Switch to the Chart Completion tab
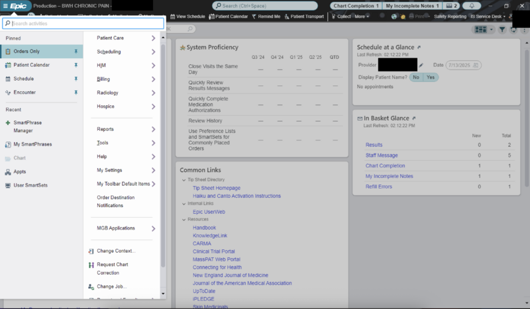The image size is (530, 309). [356, 6]
